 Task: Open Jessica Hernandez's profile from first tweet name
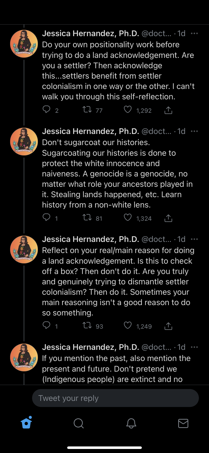(90, 34)
